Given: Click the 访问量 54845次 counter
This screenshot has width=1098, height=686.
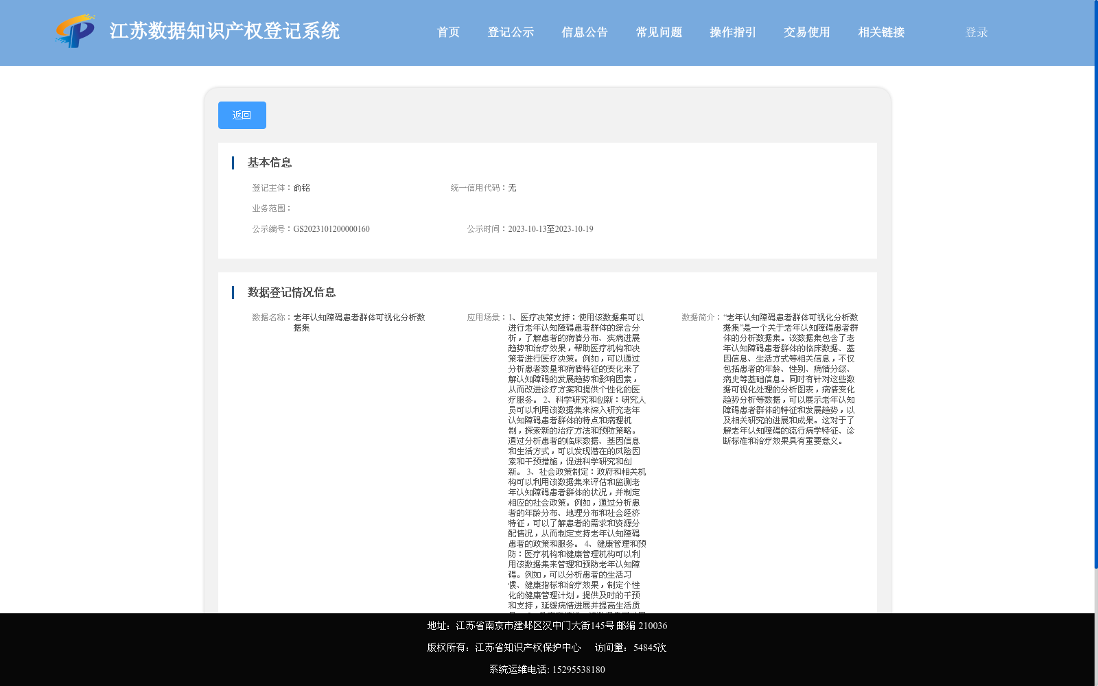Looking at the screenshot, I should click(631, 648).
